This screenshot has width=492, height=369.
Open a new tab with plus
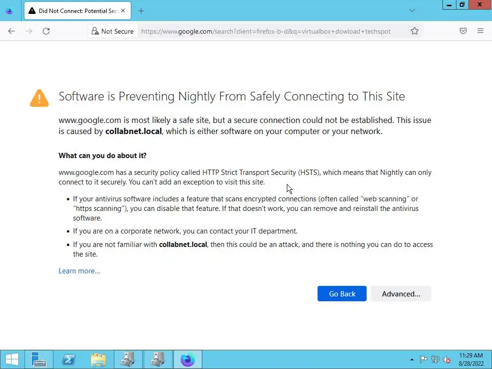[141, 11]
